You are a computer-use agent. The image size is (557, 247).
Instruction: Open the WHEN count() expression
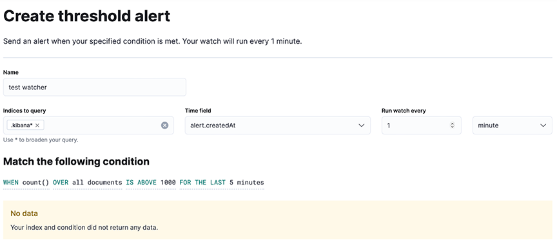coord(26,183)
